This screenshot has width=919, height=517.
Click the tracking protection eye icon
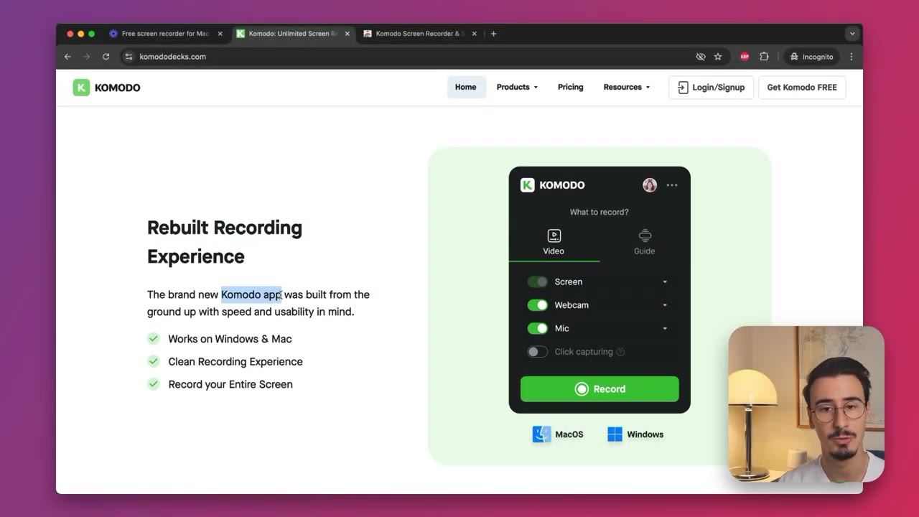(701, 57)
